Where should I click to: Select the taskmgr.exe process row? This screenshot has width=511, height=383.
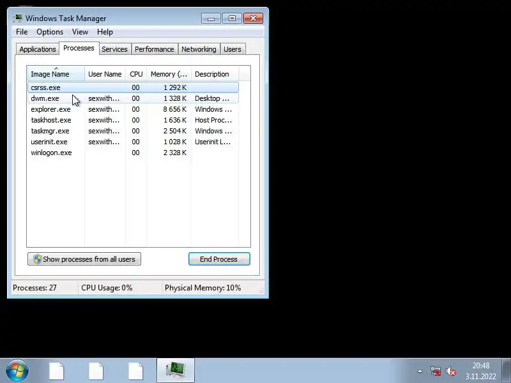(x=133, y=131)
